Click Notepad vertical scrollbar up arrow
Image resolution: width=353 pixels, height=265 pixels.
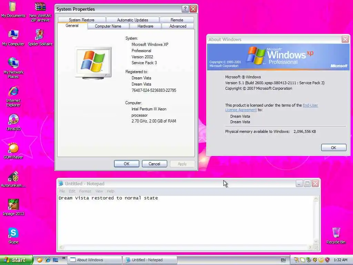316,198
